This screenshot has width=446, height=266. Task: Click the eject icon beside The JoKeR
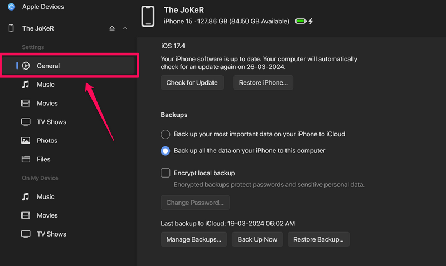(x=111, y=28)
